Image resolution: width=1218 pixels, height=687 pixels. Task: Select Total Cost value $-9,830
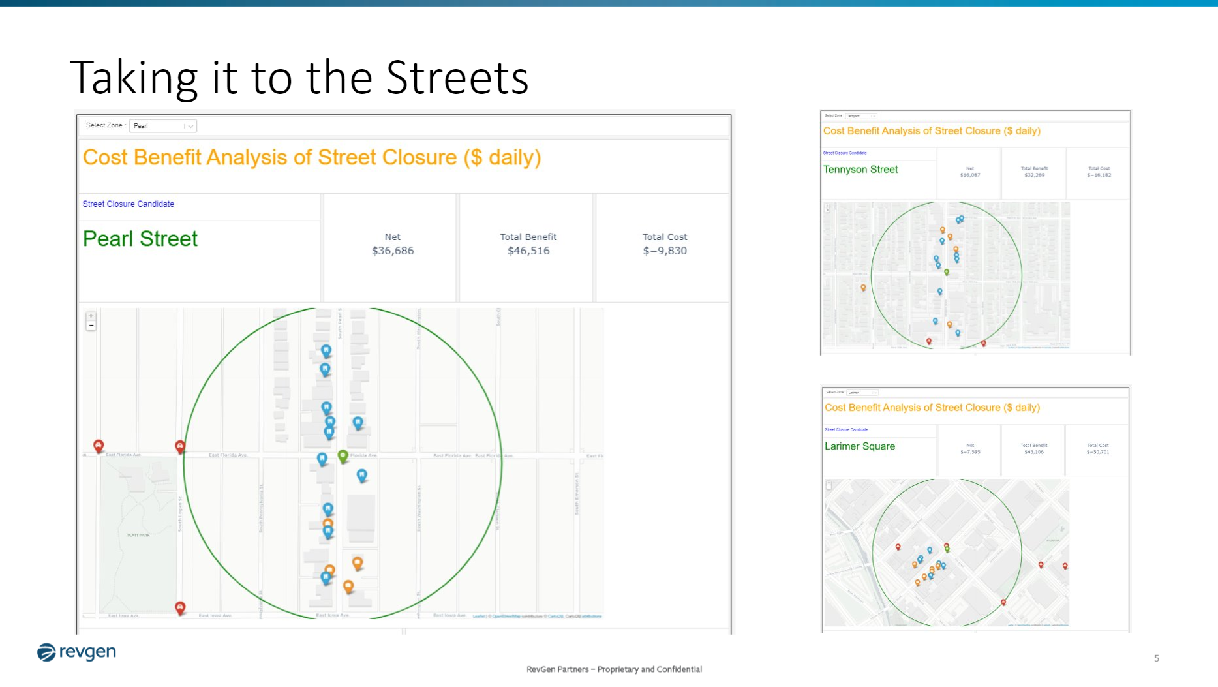click(x=665, y=251)
